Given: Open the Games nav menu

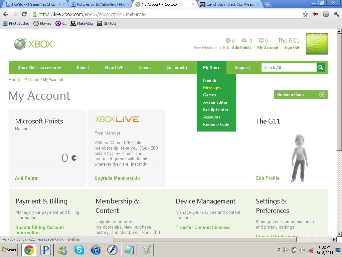Looking at the screenshot, I should coord(145,68).
